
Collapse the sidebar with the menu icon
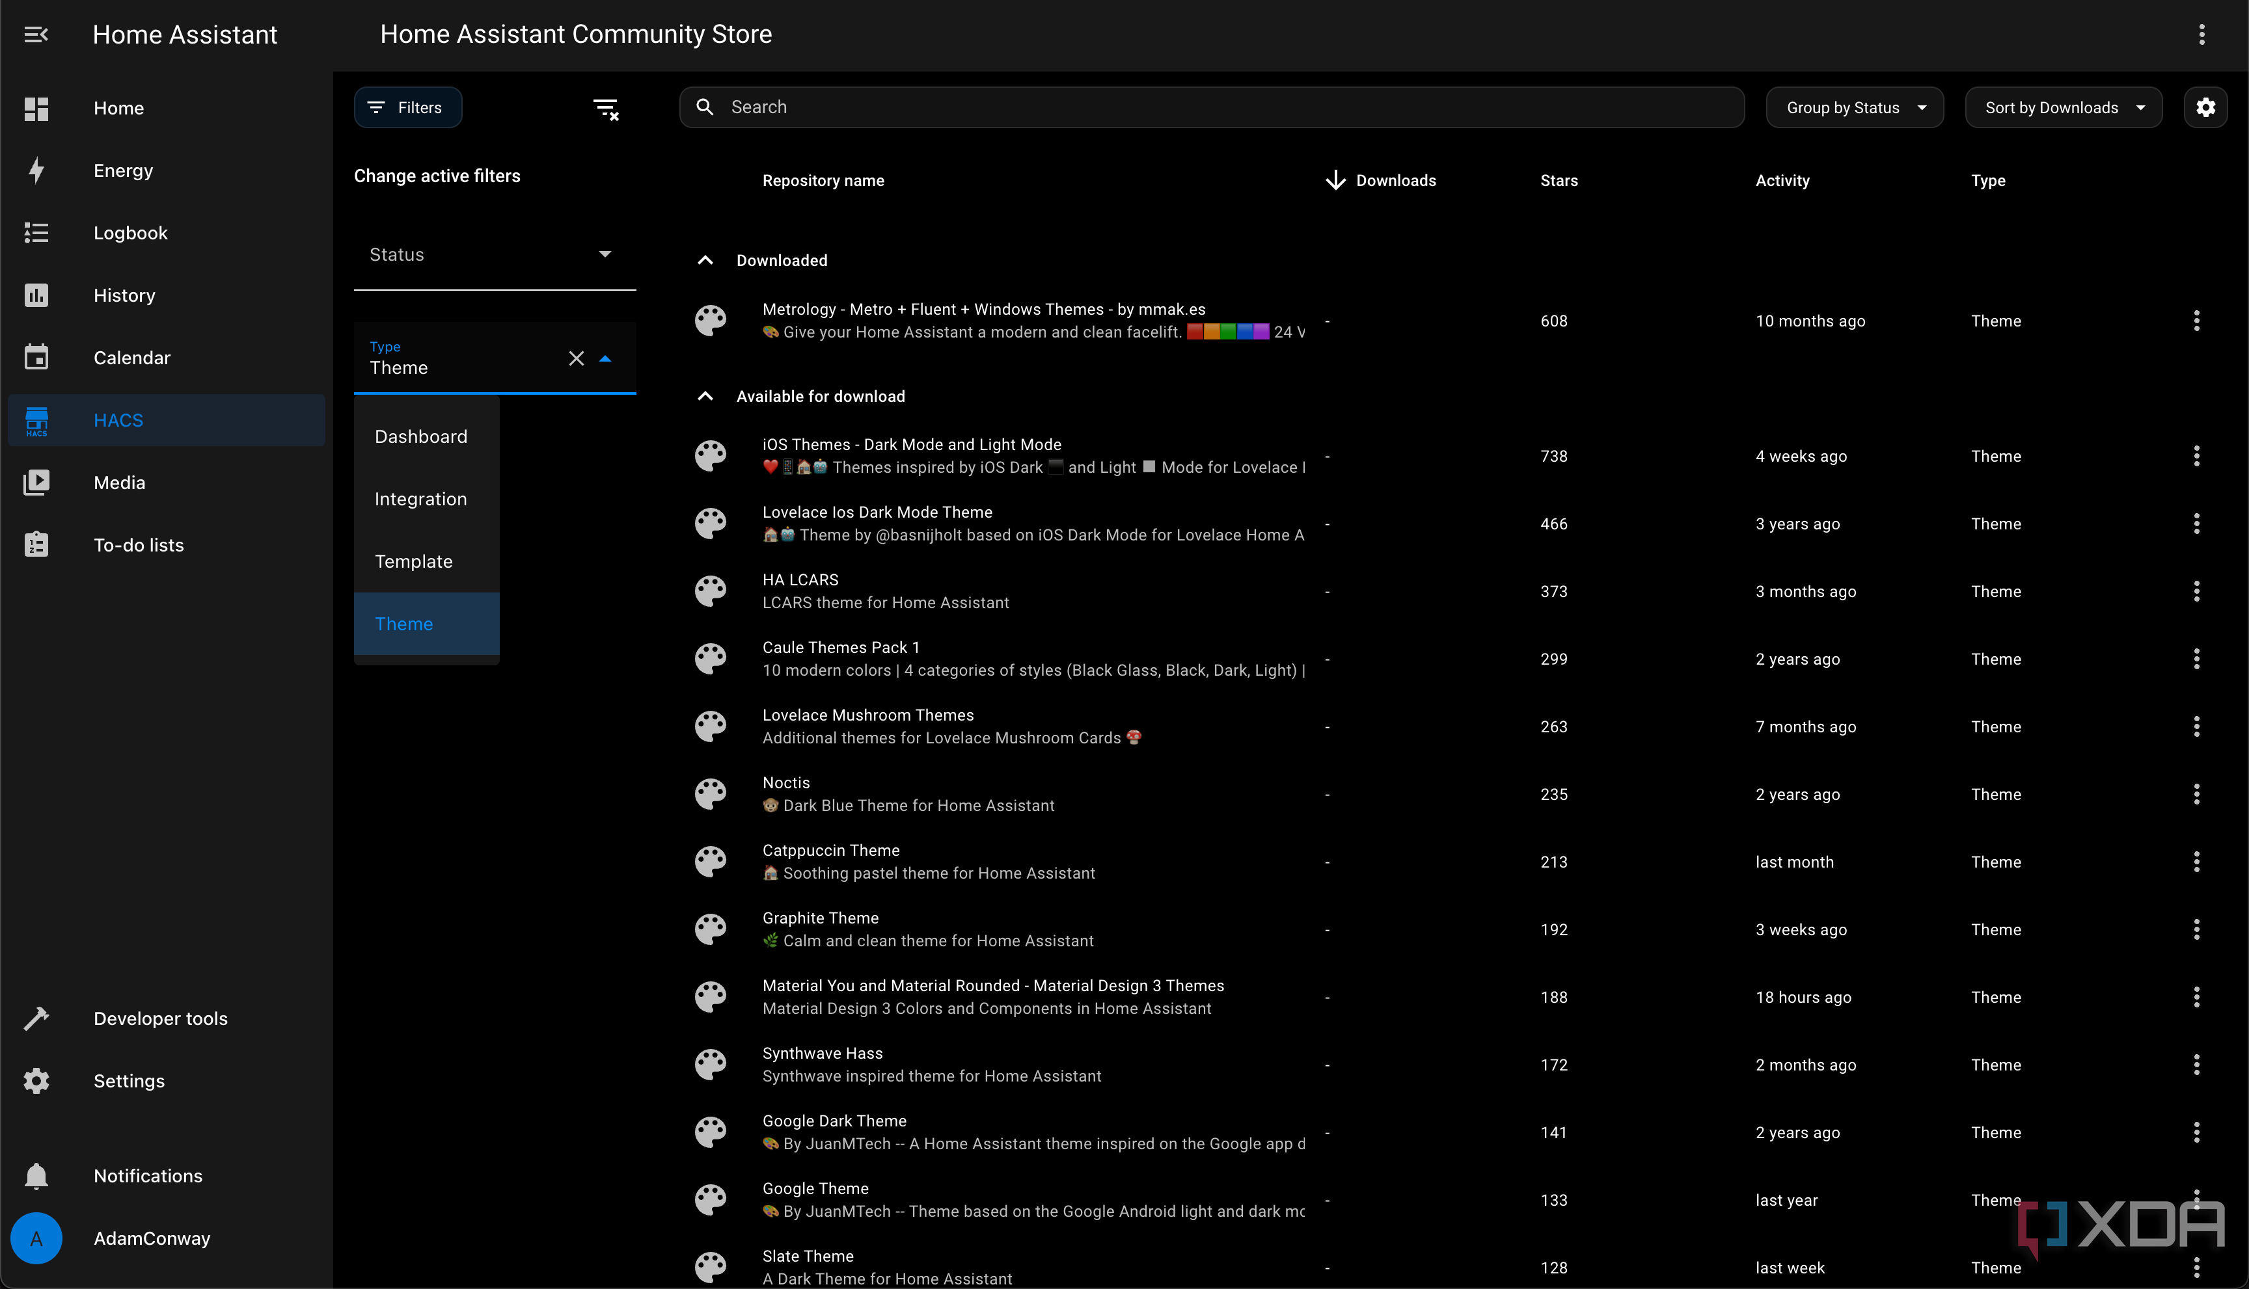click(x=35, y=34)
